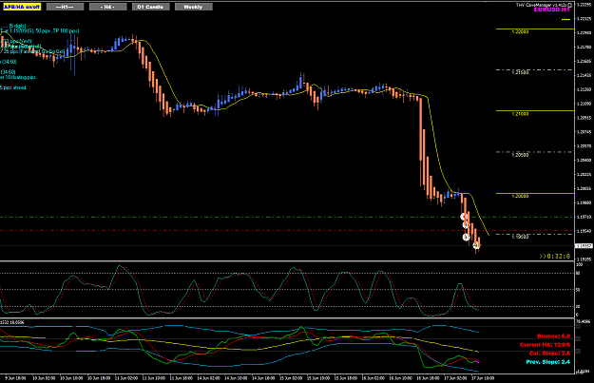The image size is (594, 383).
Task: Select the D1 Candle button
Action: pos(151,7)
